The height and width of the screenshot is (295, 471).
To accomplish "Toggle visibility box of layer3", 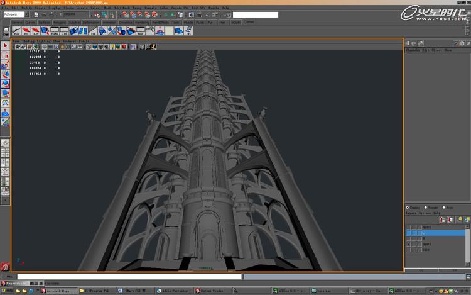I will 409,227.
